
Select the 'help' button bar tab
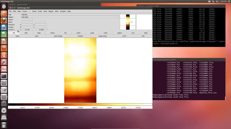[x=146, y=33]
